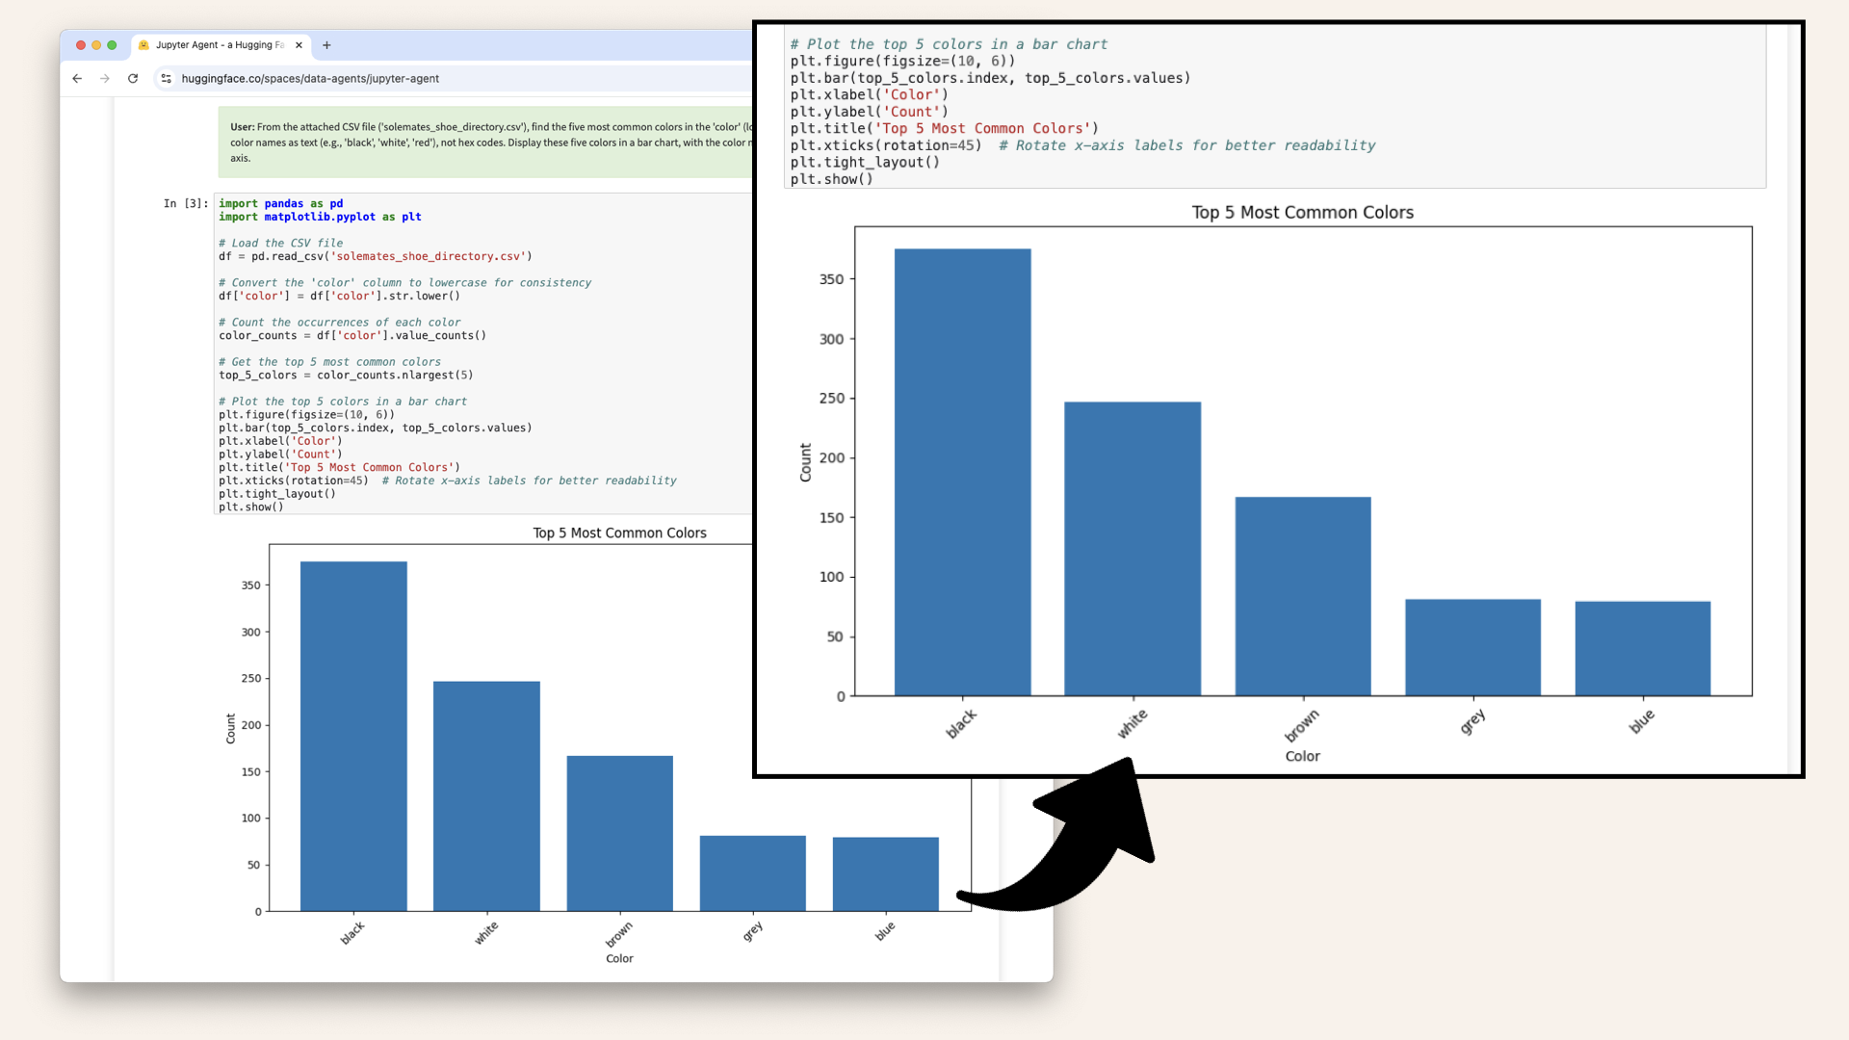Click the grey bar in browser notebook chart
The width and height of the screenshot is (1849, 1040).
click(752, 873)
